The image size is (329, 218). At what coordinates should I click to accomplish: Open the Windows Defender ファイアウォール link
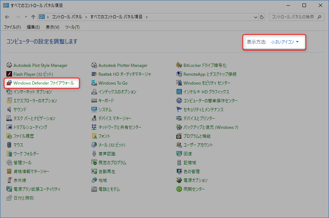point(44,83)
